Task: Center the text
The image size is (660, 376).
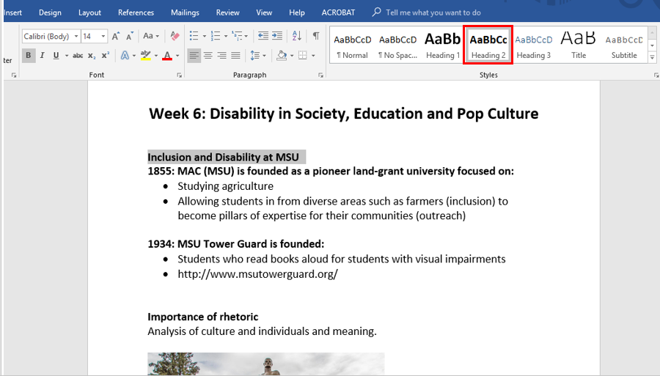Action: pos(208,55)
